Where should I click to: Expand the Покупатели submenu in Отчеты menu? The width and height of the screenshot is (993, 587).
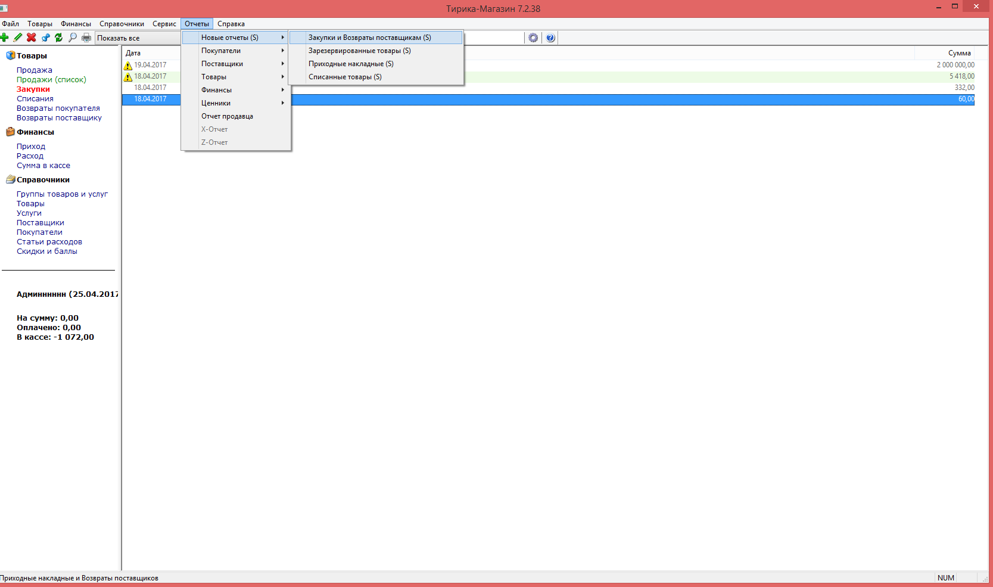click(236, 51)
